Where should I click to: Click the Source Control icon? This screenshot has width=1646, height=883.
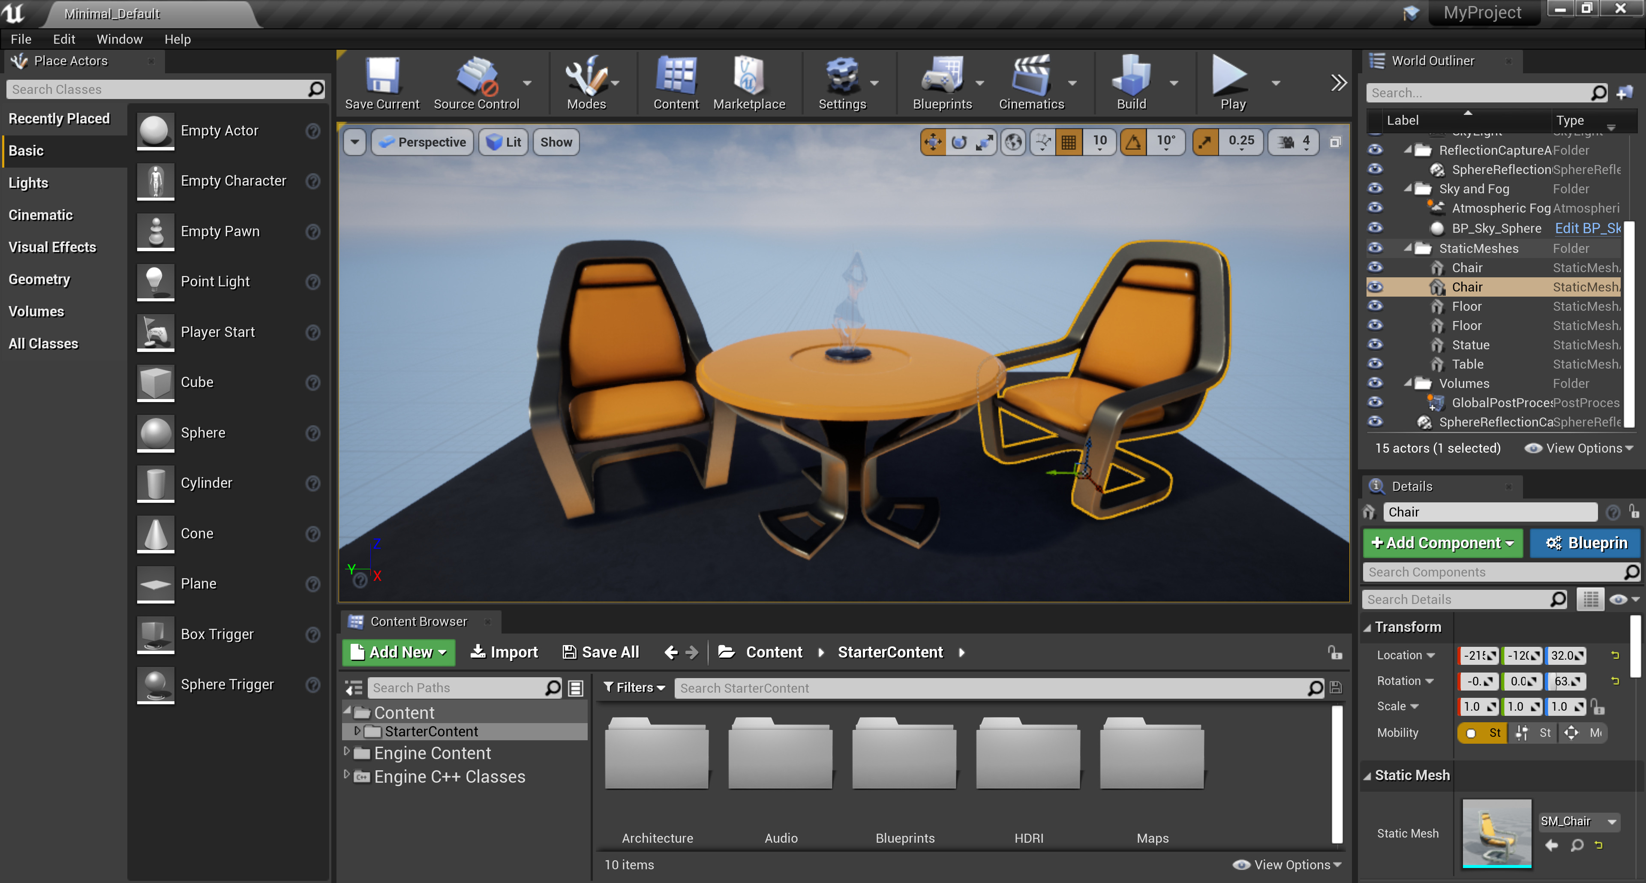(x=476, y=83)
